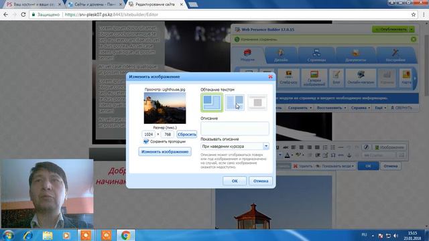The width and height of the screenshot is (429, 241).
Task: Click Chrome icon in taskbar
Action: (126, 235)
